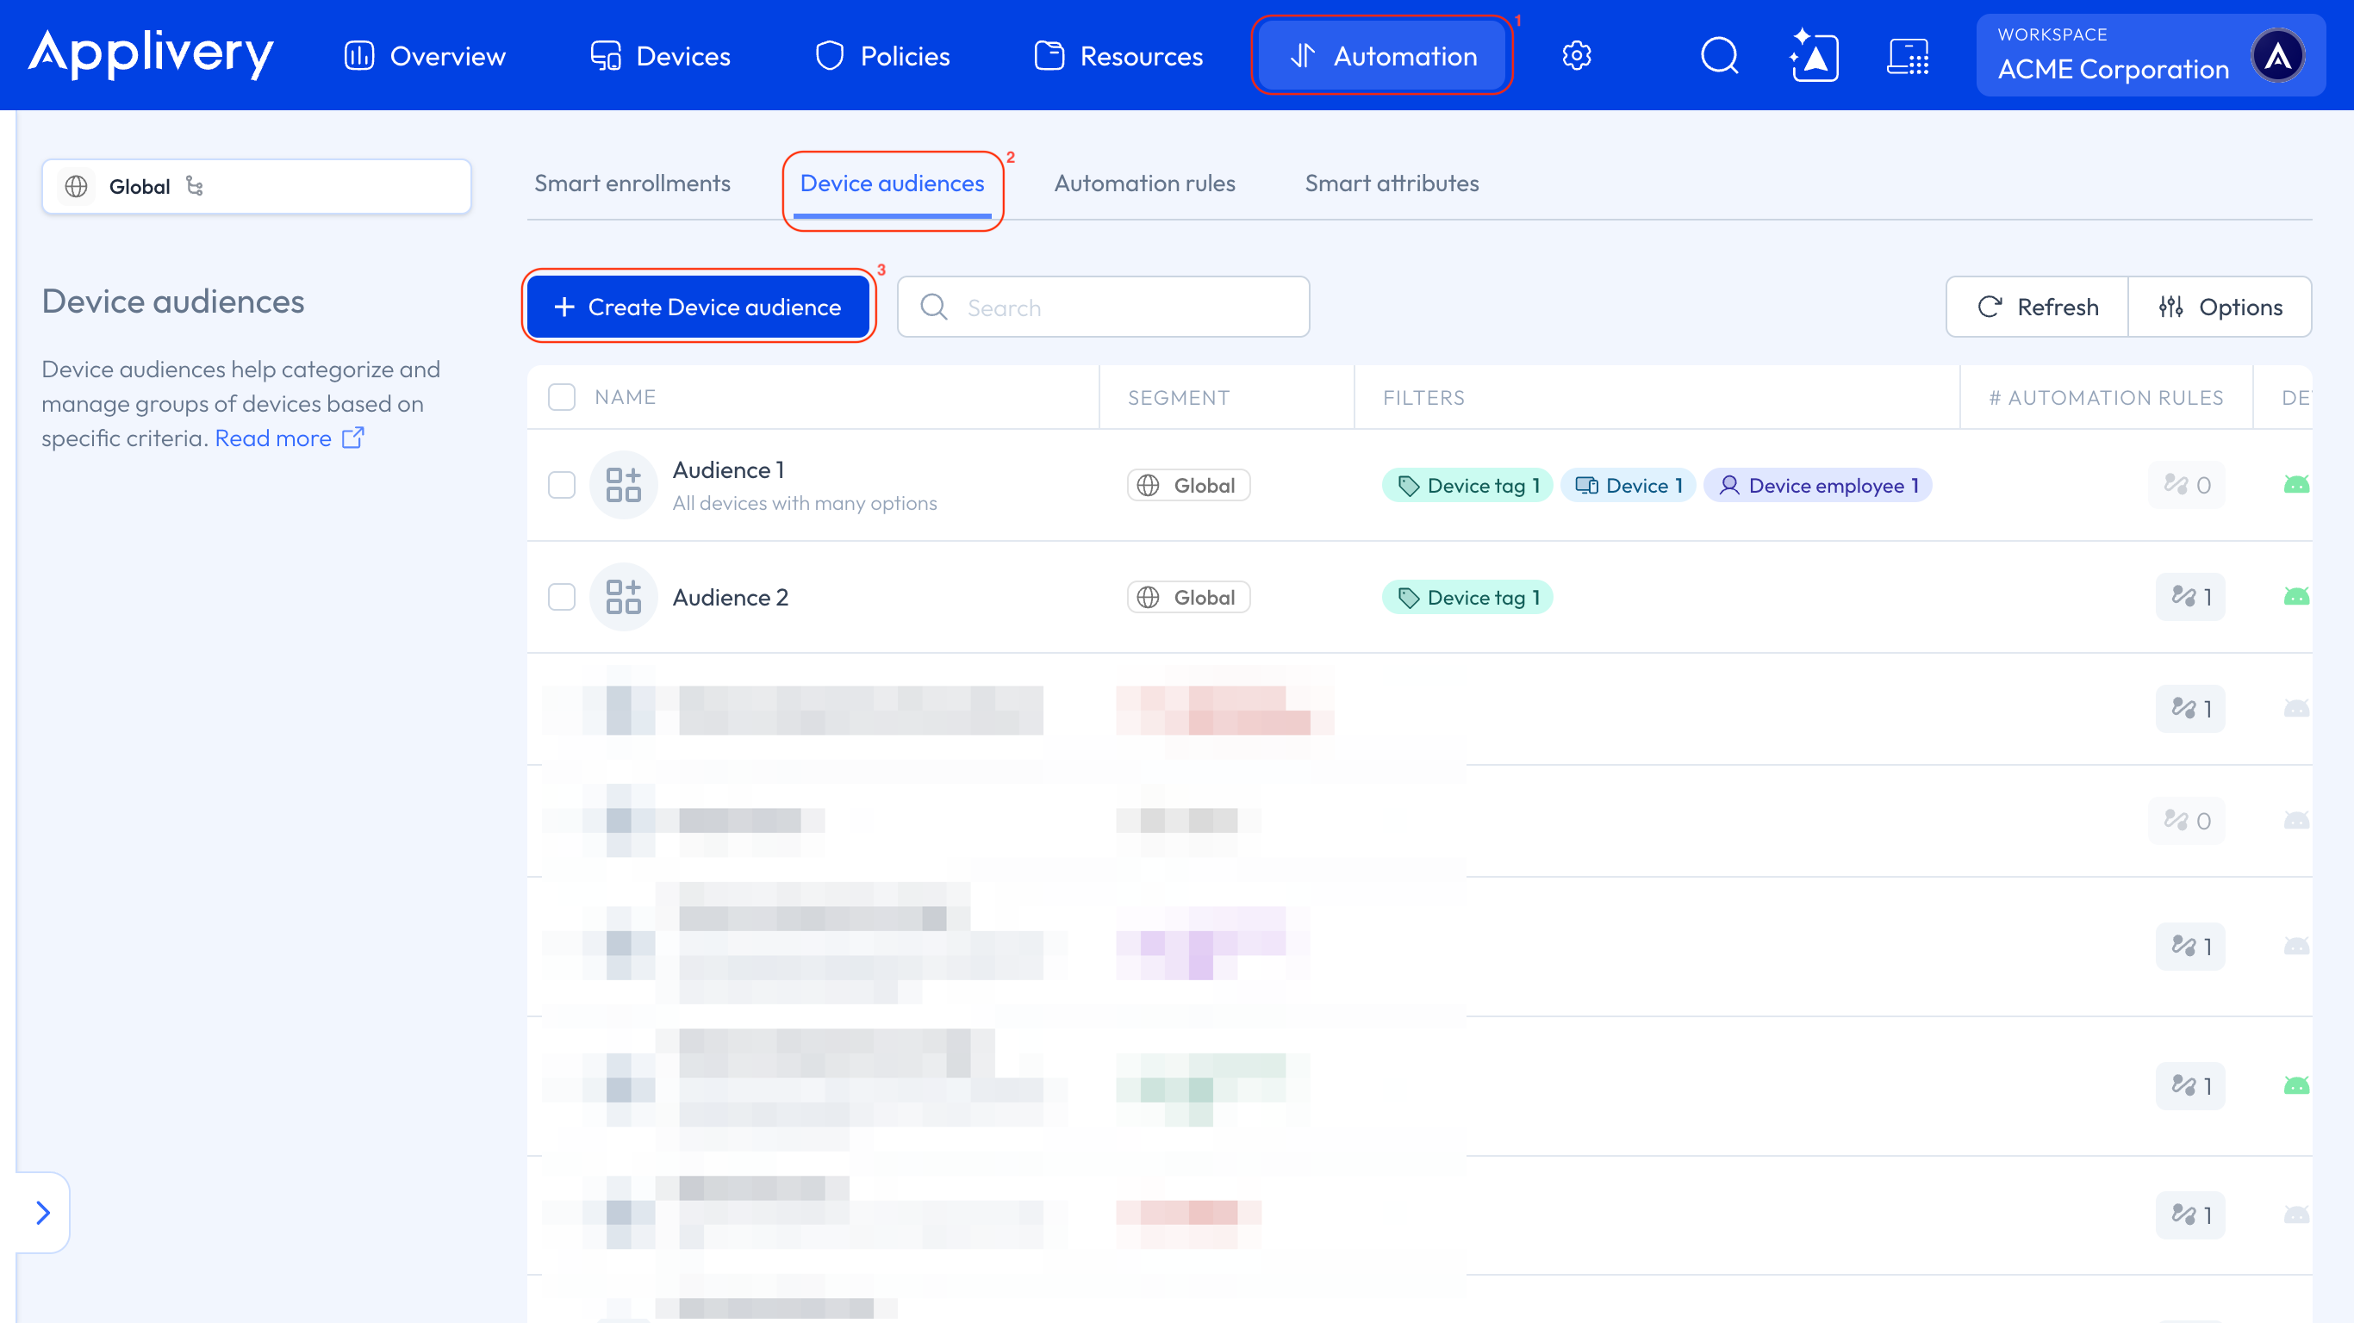2354x1323 pixels.
Task: Click the Audience 2 grid icon
Action: pos(623,597)
